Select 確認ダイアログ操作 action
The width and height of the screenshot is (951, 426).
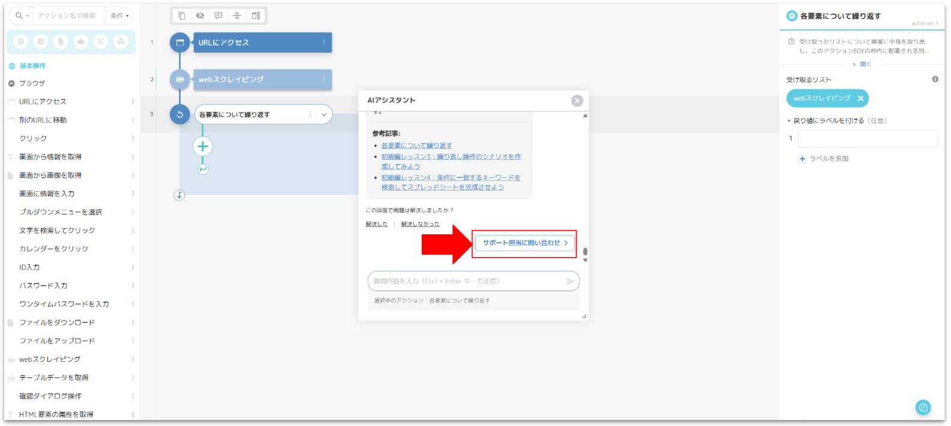[x=50, y=396]
